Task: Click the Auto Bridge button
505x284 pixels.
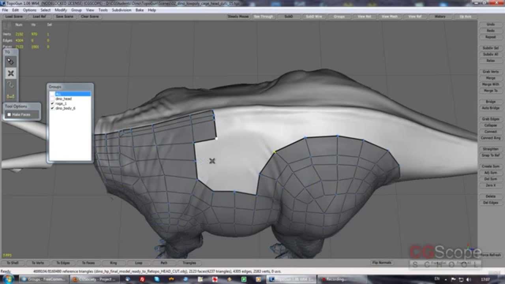Action: click(x=490, y=108)
